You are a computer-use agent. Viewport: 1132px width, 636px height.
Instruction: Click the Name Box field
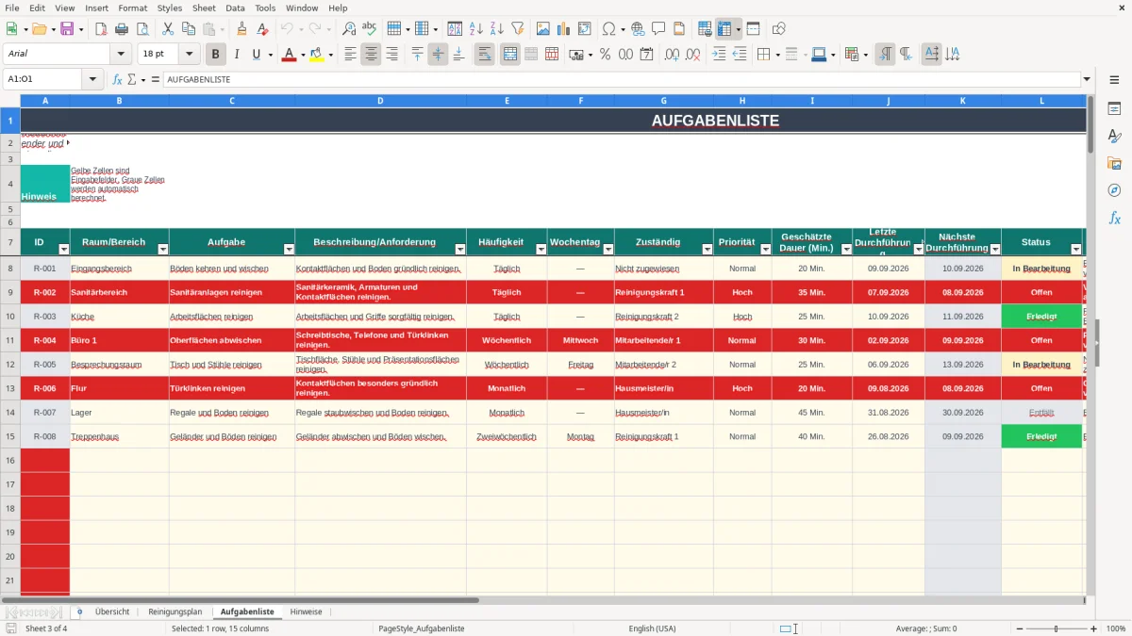click(42, 79)
